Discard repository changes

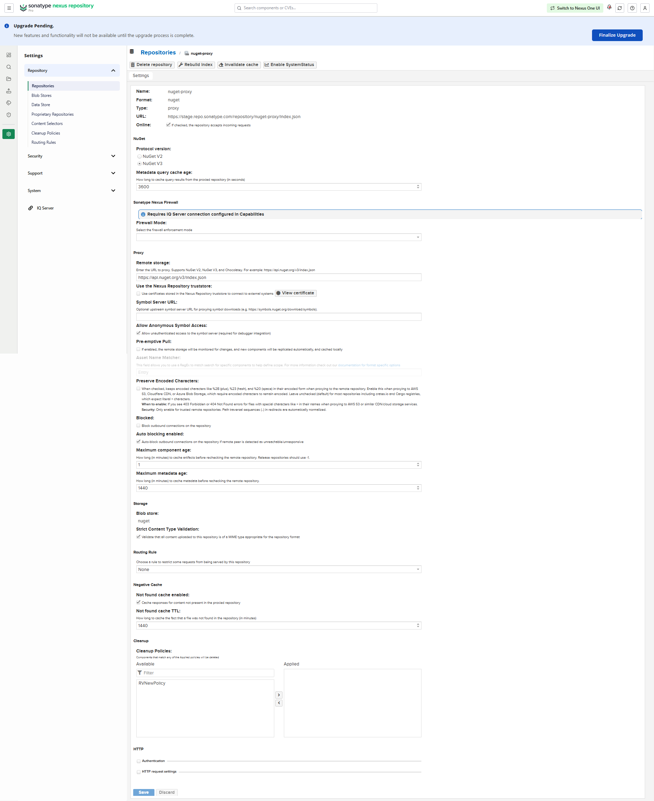point(166,792)
